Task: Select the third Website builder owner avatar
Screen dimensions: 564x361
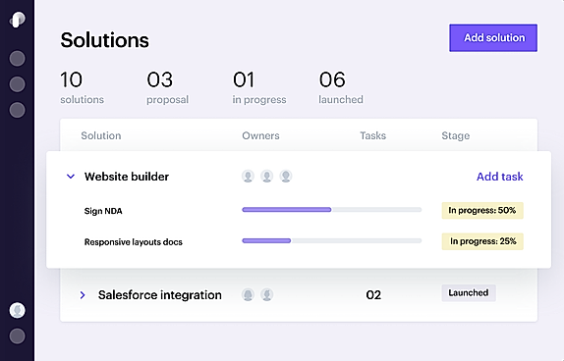Action: point(286,177)
